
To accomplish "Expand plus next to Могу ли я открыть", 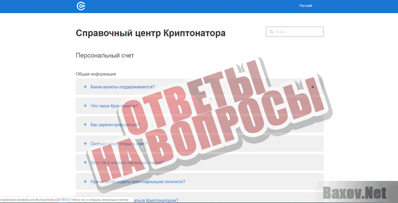I will coord(85,162).
